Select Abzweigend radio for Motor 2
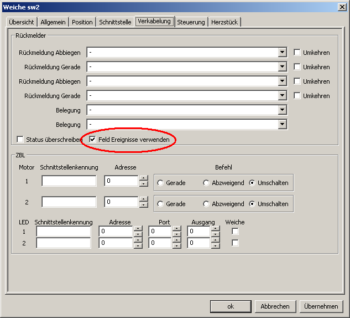 (x=206, y=204)
